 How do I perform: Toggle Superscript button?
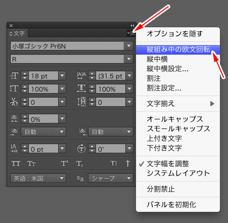pos(65,163)
